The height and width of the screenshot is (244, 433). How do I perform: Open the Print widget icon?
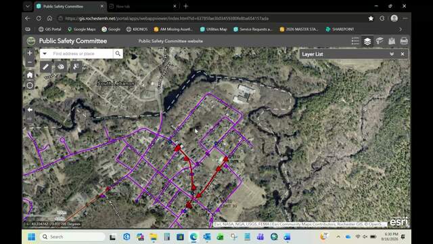404,41
